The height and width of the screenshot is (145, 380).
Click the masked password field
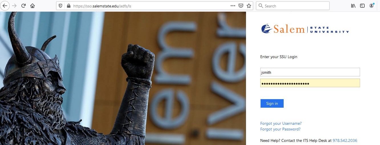tap(310, 83)
